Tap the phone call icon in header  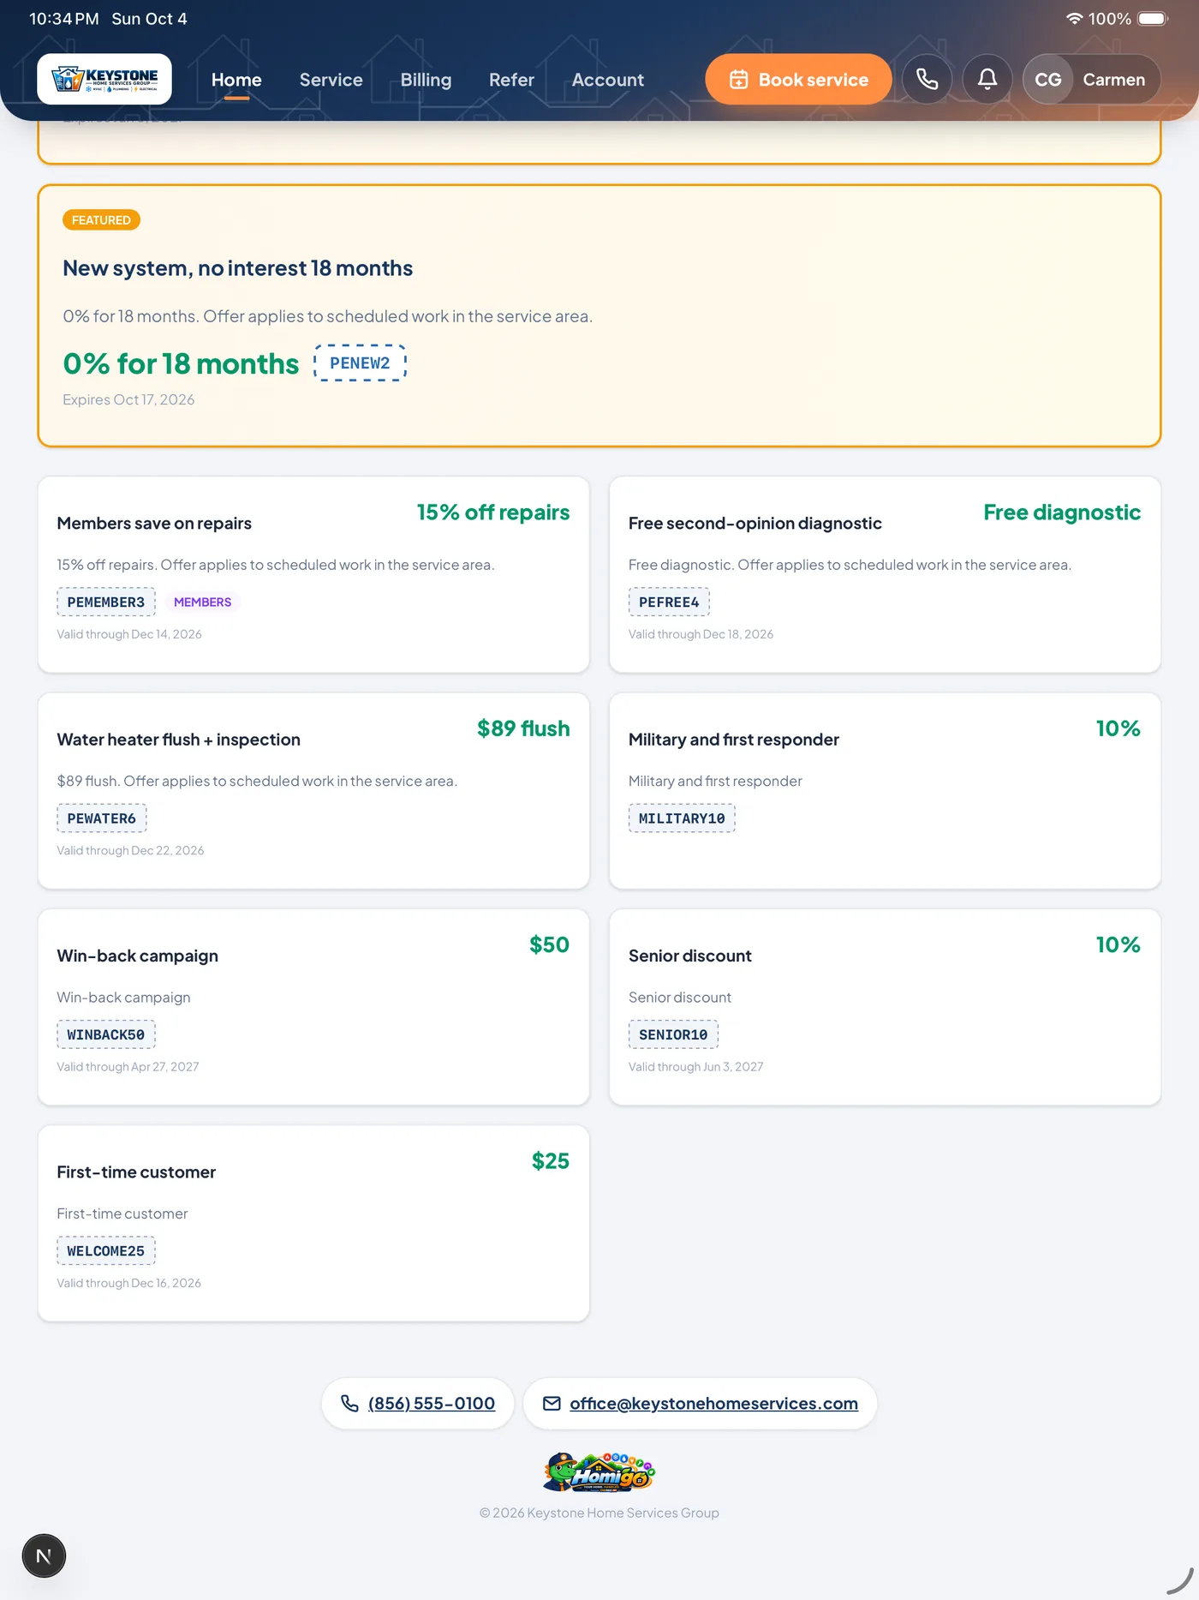click(927, 79)
